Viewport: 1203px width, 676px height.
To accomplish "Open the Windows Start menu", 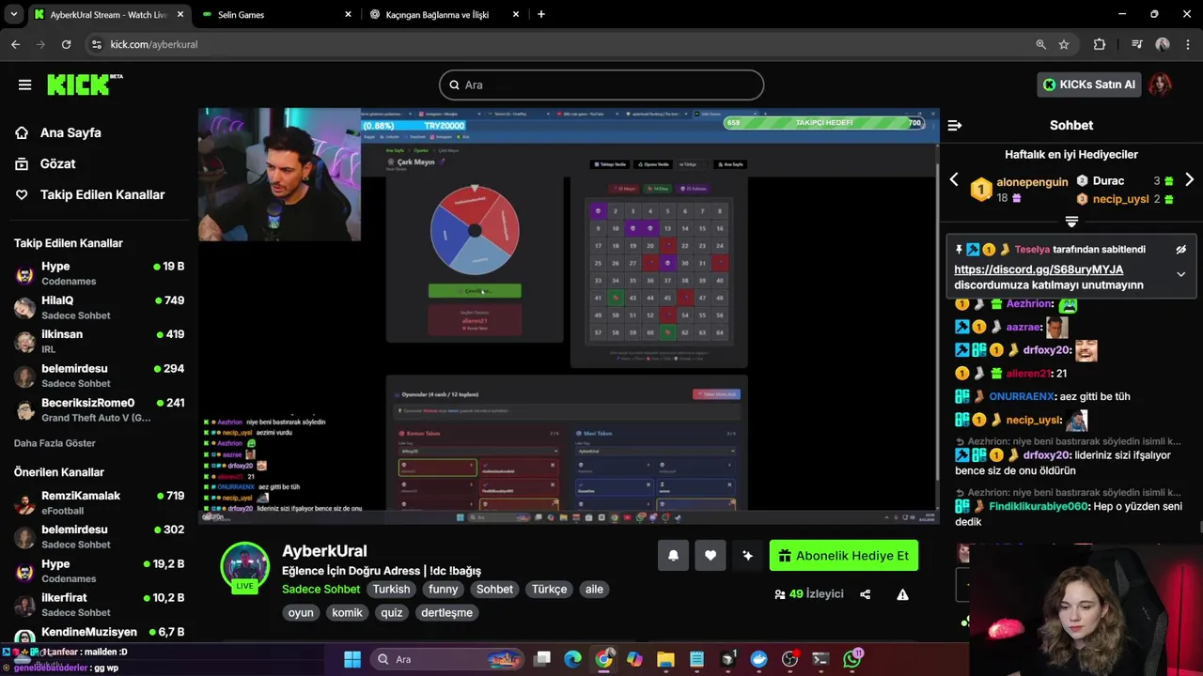I will pyautogui.click(x=352, y=659).
